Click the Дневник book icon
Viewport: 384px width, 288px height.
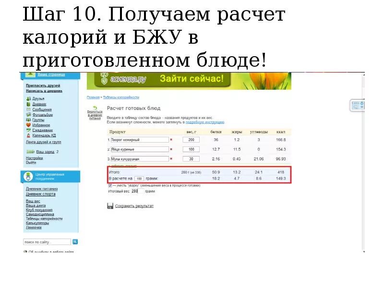[28, 104]
